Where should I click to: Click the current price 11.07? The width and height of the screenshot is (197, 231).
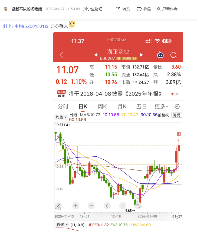point(67,70)
